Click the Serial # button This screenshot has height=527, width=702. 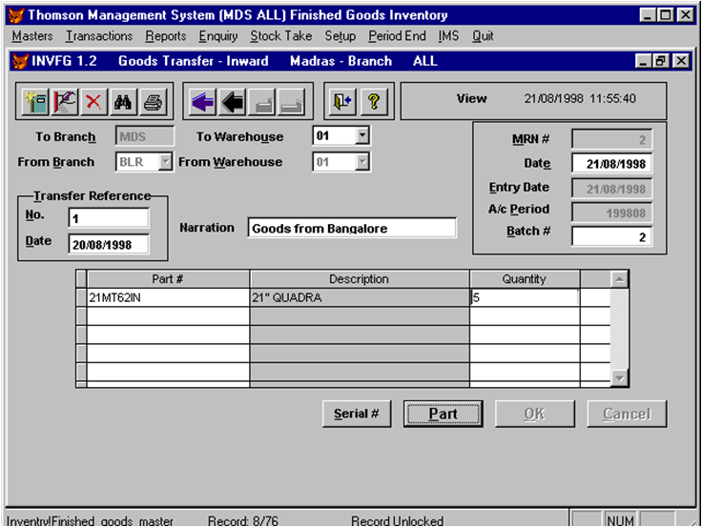tap(357, 414)
